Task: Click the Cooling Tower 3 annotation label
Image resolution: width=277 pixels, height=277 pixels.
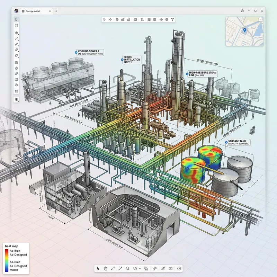Action: tap(91, 52)
